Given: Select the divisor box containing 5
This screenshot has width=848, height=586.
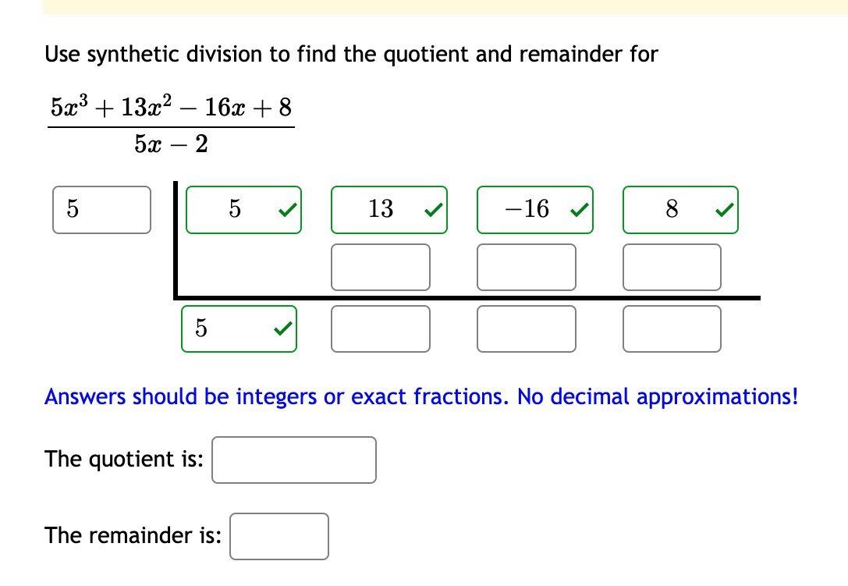Looking at the screenshot, I should (101, 209).
